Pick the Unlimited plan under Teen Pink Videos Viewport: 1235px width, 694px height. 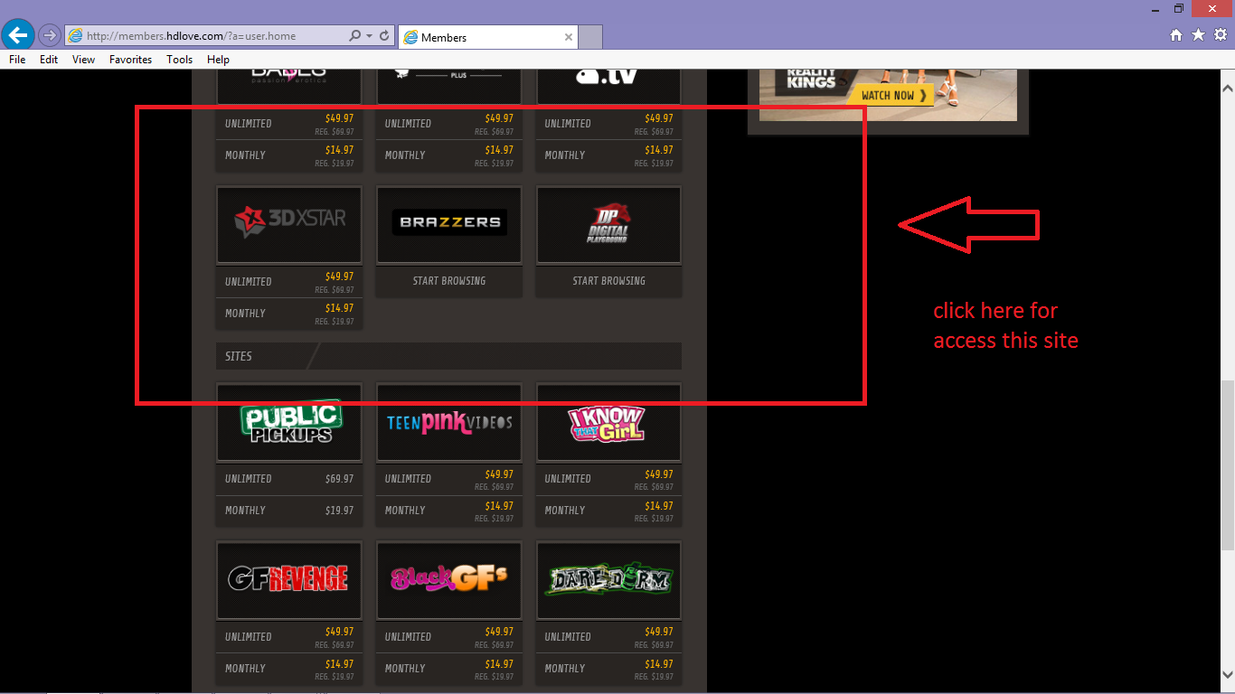tap(449, 479)
